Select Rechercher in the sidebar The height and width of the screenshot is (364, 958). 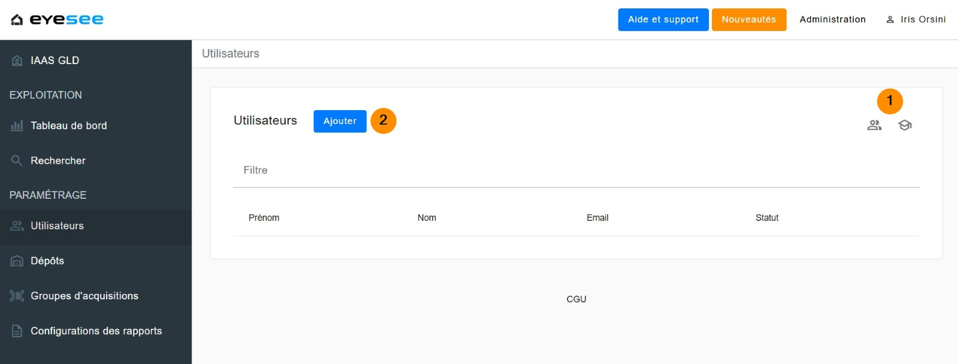coord(57,160)
